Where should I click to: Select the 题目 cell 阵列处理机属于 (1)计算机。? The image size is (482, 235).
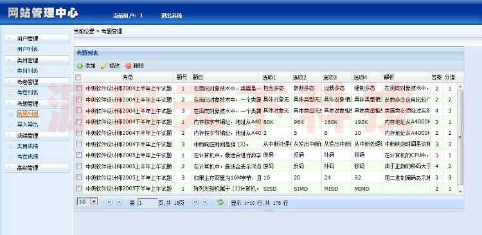click(x=226, y=189)
